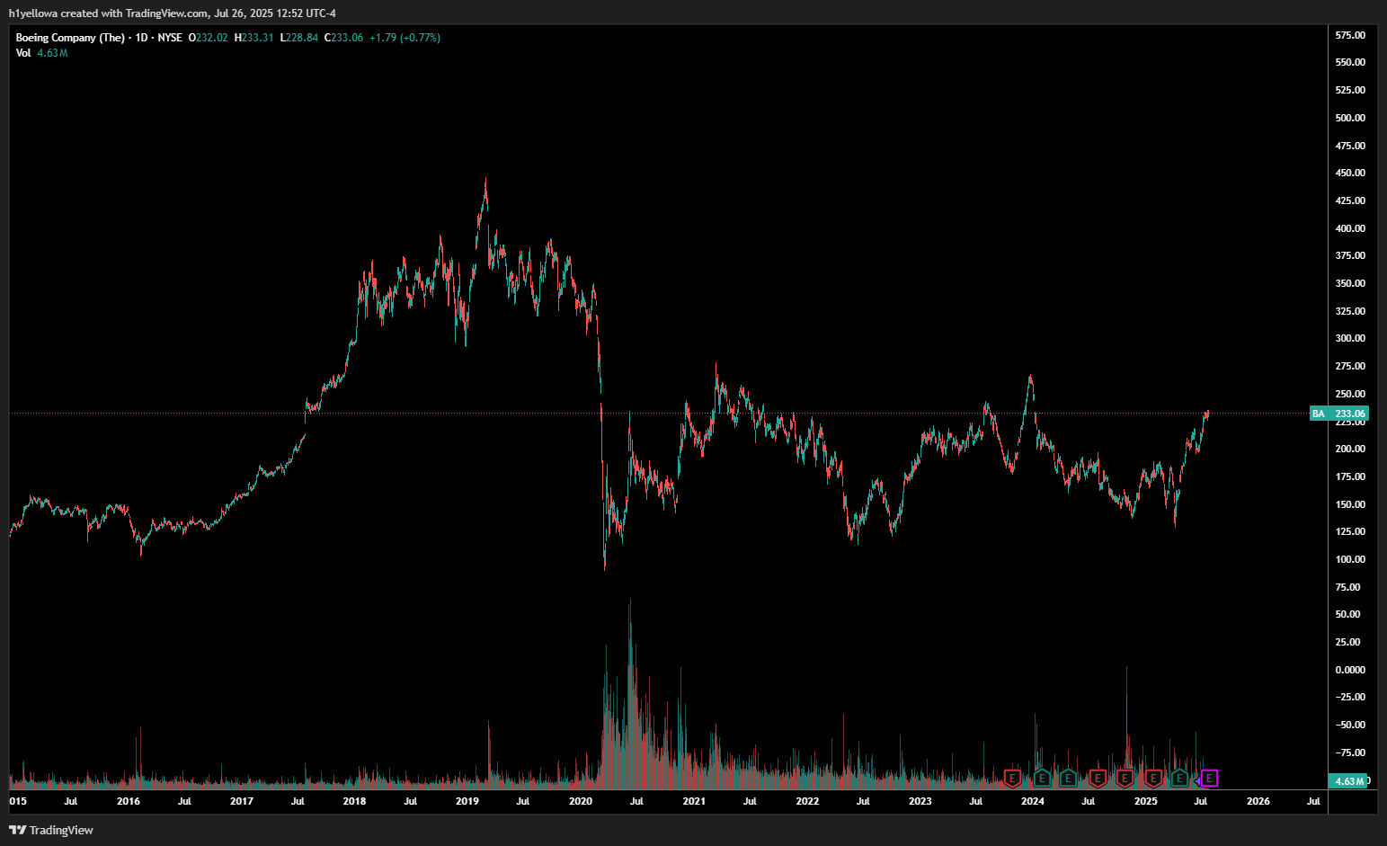Click the 300.00 price axis label
Screen dimensions: 1387x846
[1350, 339]
